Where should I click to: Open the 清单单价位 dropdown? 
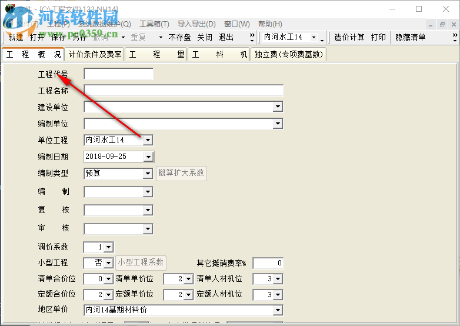pos(188,278)
